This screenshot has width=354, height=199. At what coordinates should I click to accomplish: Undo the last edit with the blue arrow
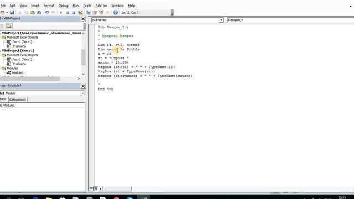[47, 13]
